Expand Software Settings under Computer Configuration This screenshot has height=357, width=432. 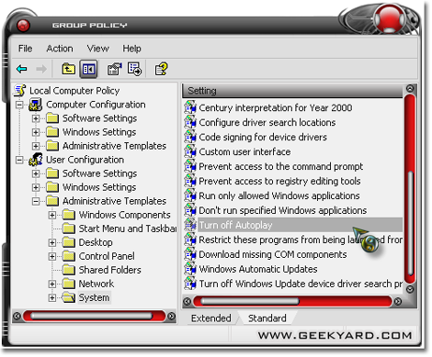(x=36, y=118)
